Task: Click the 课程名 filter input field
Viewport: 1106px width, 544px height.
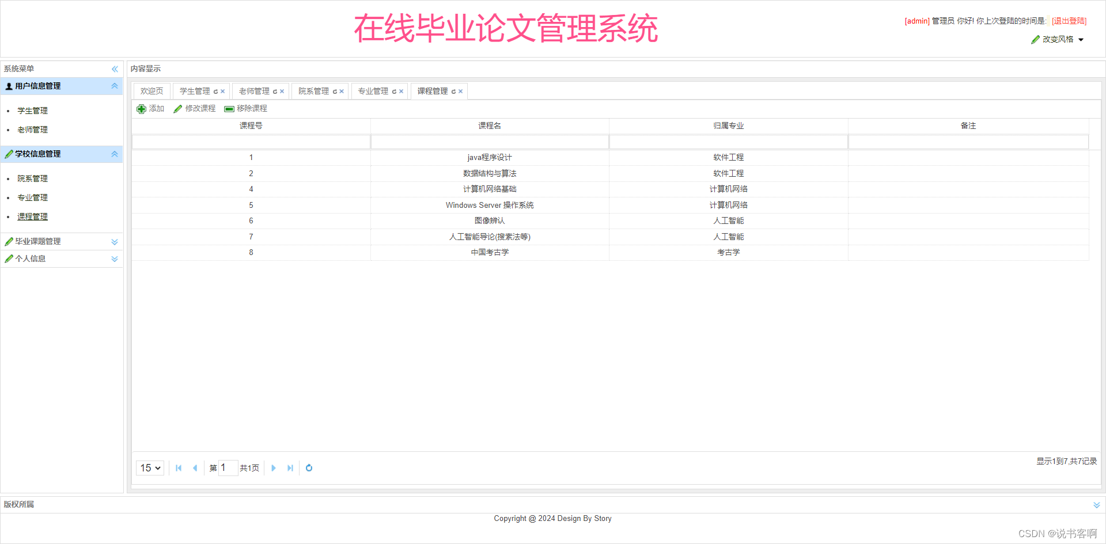Action: (490, 142)
